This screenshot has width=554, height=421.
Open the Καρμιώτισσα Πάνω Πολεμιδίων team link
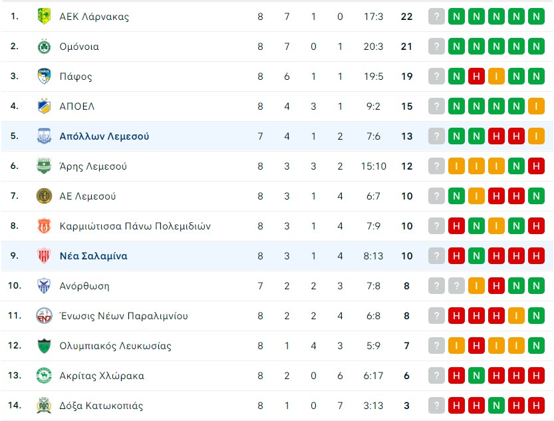135,226
